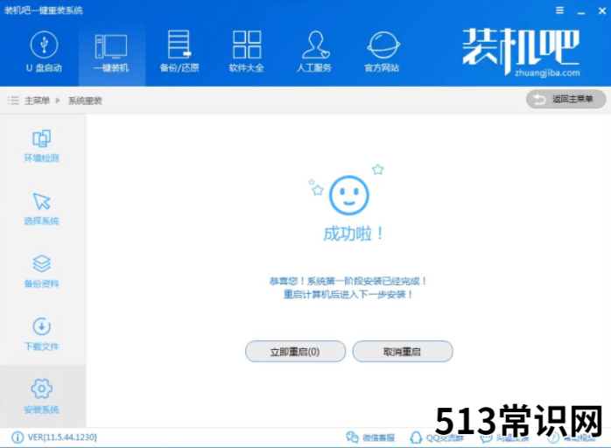This screenshot has height=448, width=611.
Task: Select the 安装系统 step in sidebar
Action: coord(42,396)
